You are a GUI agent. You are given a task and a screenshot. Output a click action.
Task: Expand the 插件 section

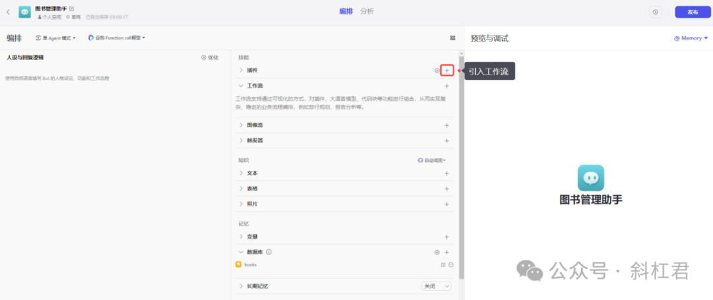point(241,71)
